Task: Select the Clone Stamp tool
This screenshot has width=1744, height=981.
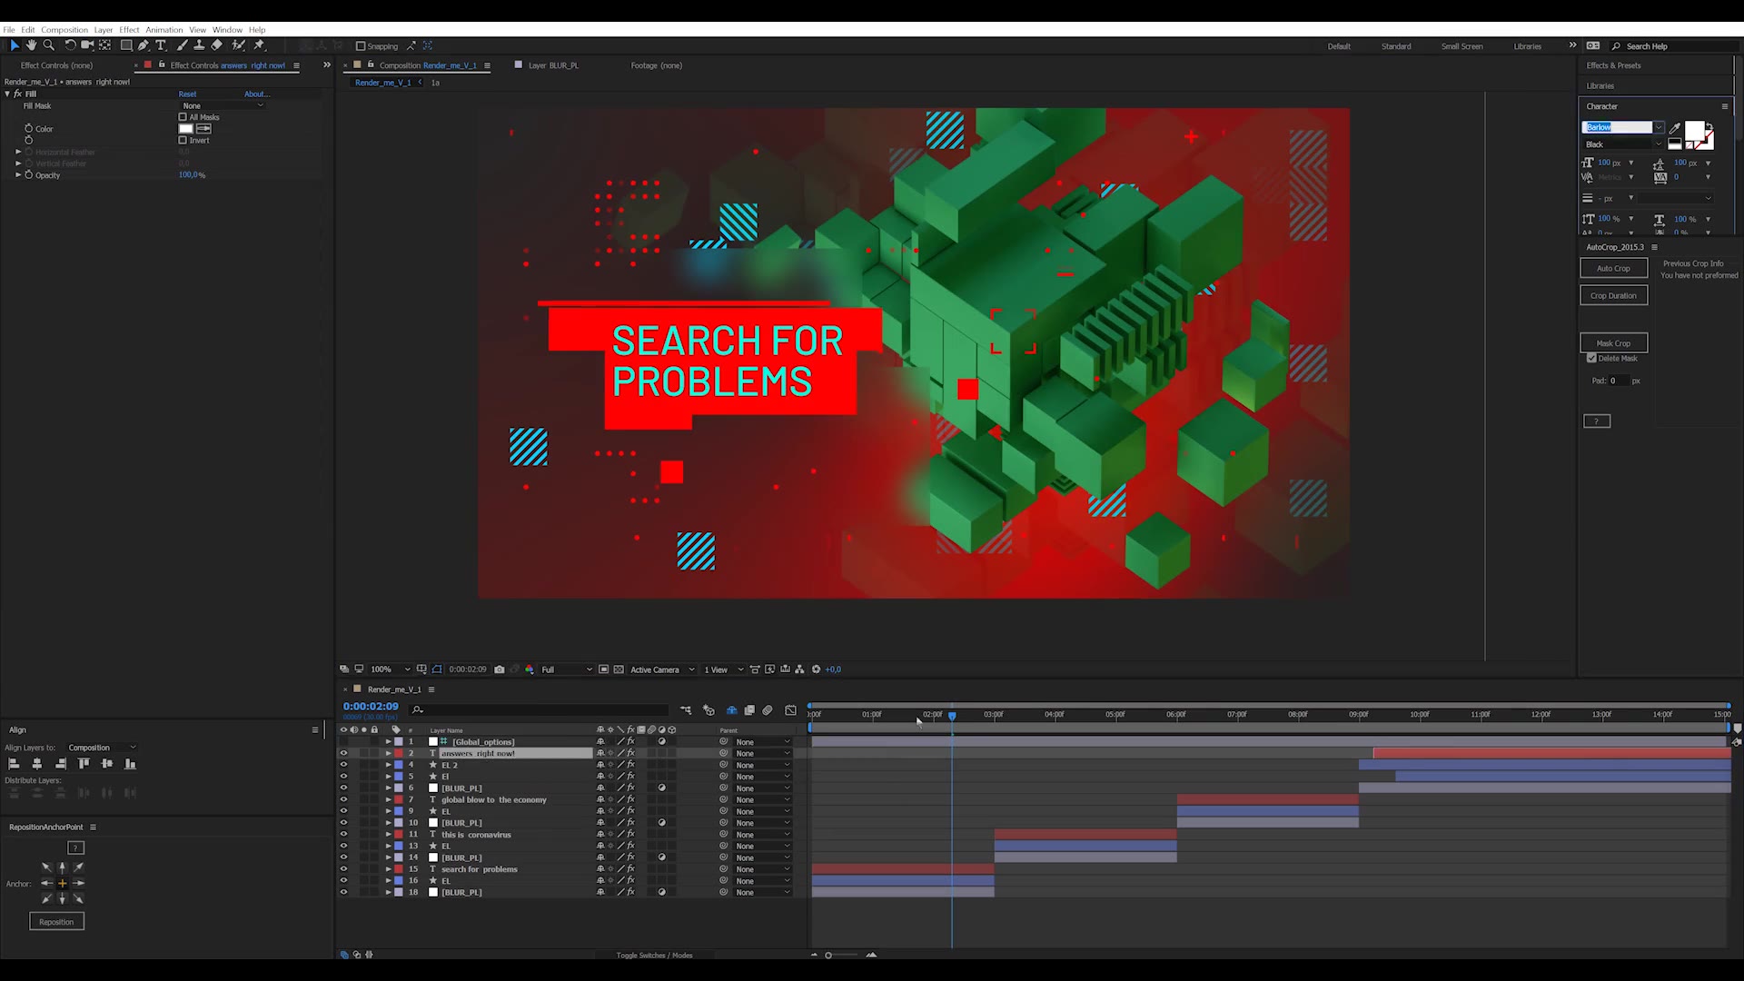Action: [x=199, y=45]
